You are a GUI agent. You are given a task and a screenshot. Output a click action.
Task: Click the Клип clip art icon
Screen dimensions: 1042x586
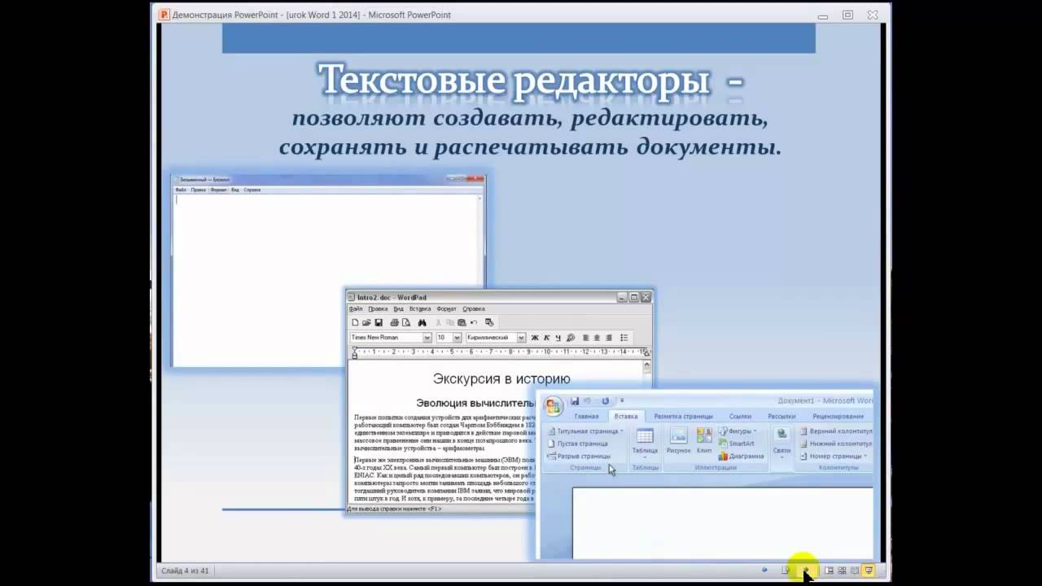coord(704,440)
